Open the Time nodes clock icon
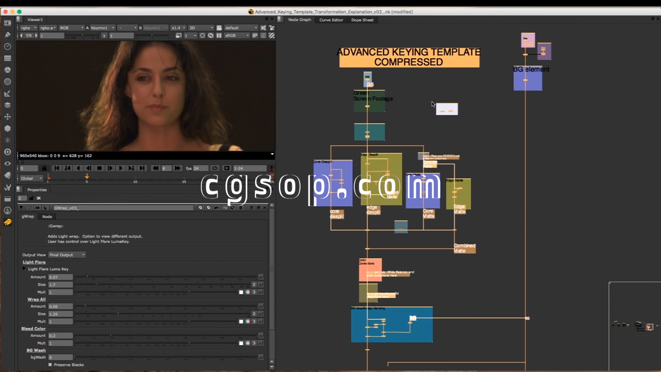 [x=7, y=47]
